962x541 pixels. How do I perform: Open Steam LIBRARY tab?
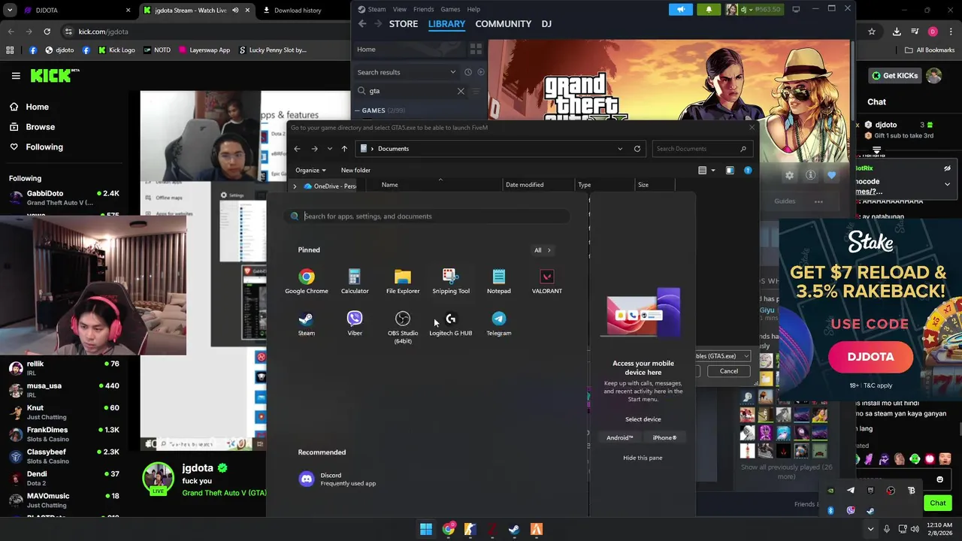coord(446,24)
